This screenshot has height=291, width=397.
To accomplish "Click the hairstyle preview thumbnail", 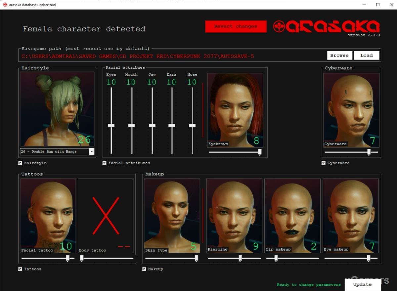I will tap(57, 109).
